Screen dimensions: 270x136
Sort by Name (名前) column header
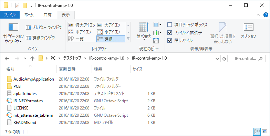(10, 69)
